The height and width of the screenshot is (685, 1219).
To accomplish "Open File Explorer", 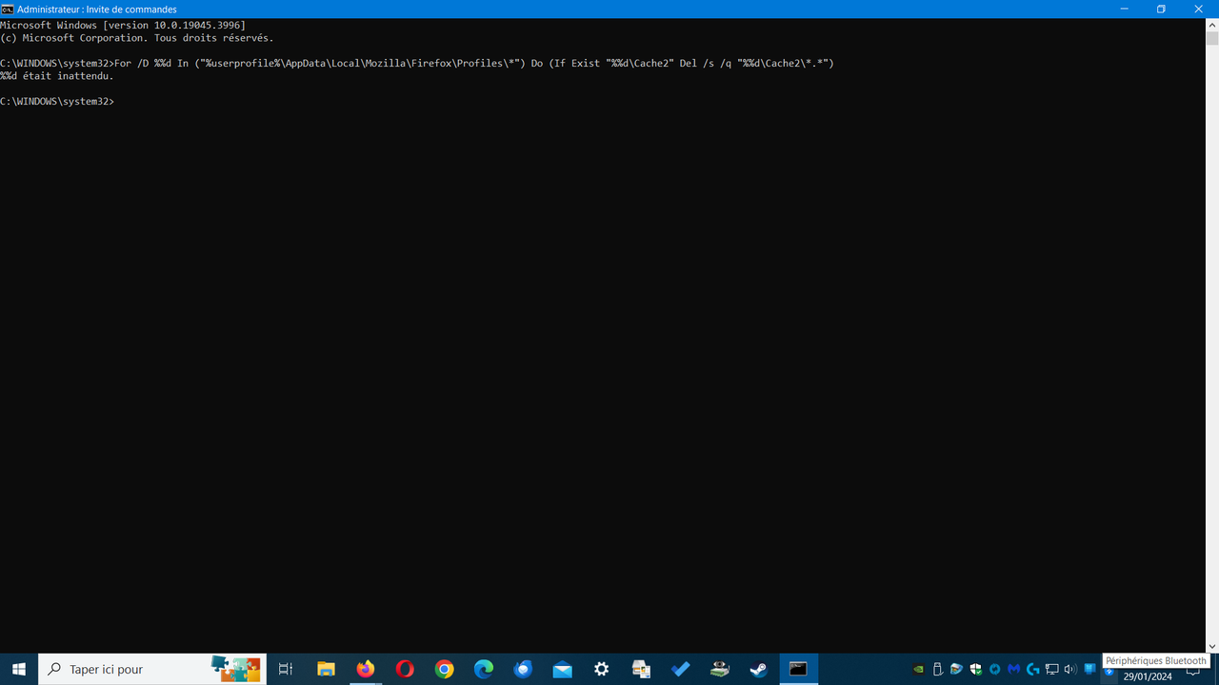I will (326, 669).
